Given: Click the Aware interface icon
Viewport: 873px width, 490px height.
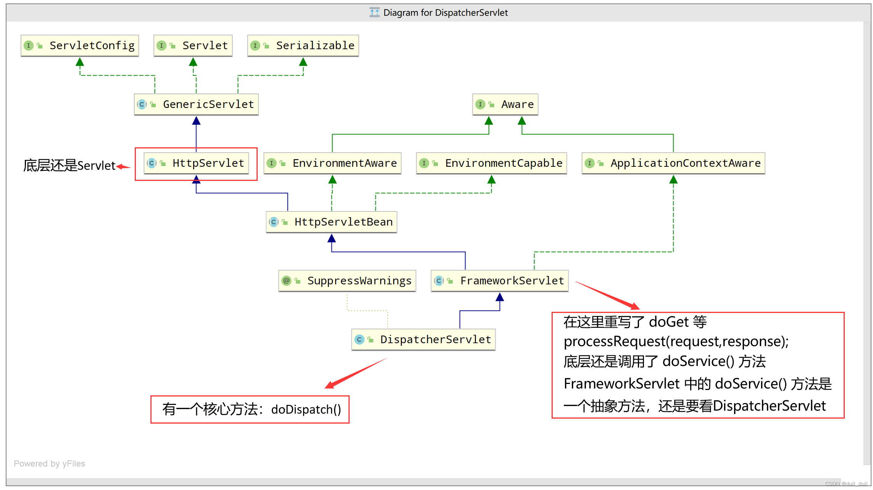Looking at the screenshot, I should (x=480, y=105).
